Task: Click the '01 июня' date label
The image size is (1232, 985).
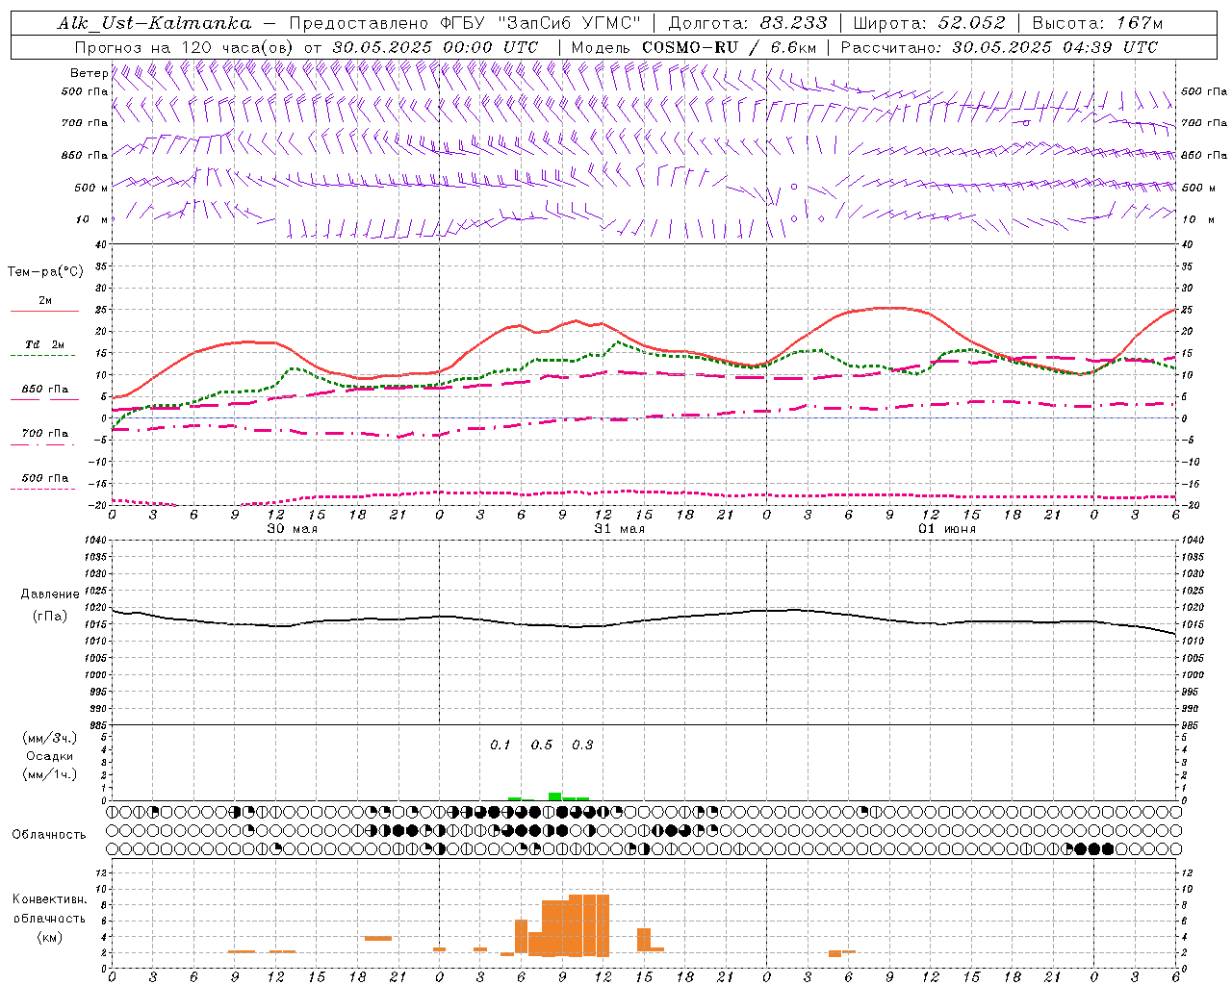Action: pyautogui.click(x=947, y=529)
